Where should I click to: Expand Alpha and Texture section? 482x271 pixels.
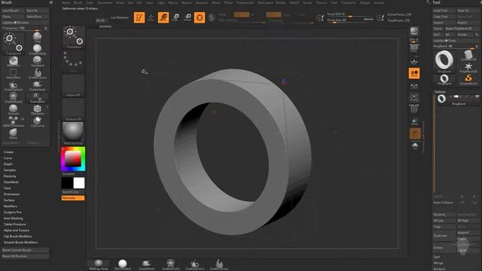click(x=17, y=230)
